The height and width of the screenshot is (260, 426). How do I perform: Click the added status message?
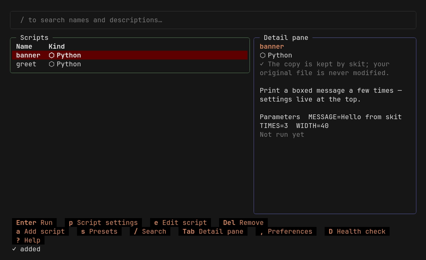(30, 249)
